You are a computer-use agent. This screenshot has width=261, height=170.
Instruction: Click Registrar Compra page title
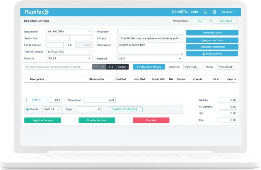[x=36, y=21]
